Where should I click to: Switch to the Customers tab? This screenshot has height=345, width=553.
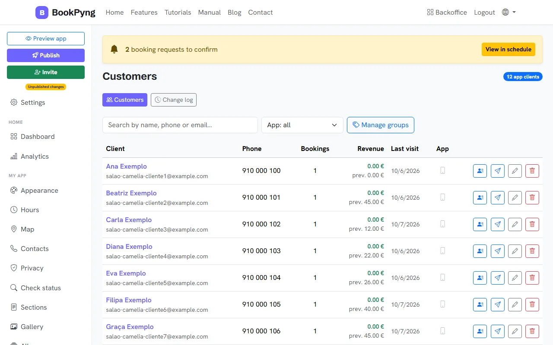(x=125, y=100)
